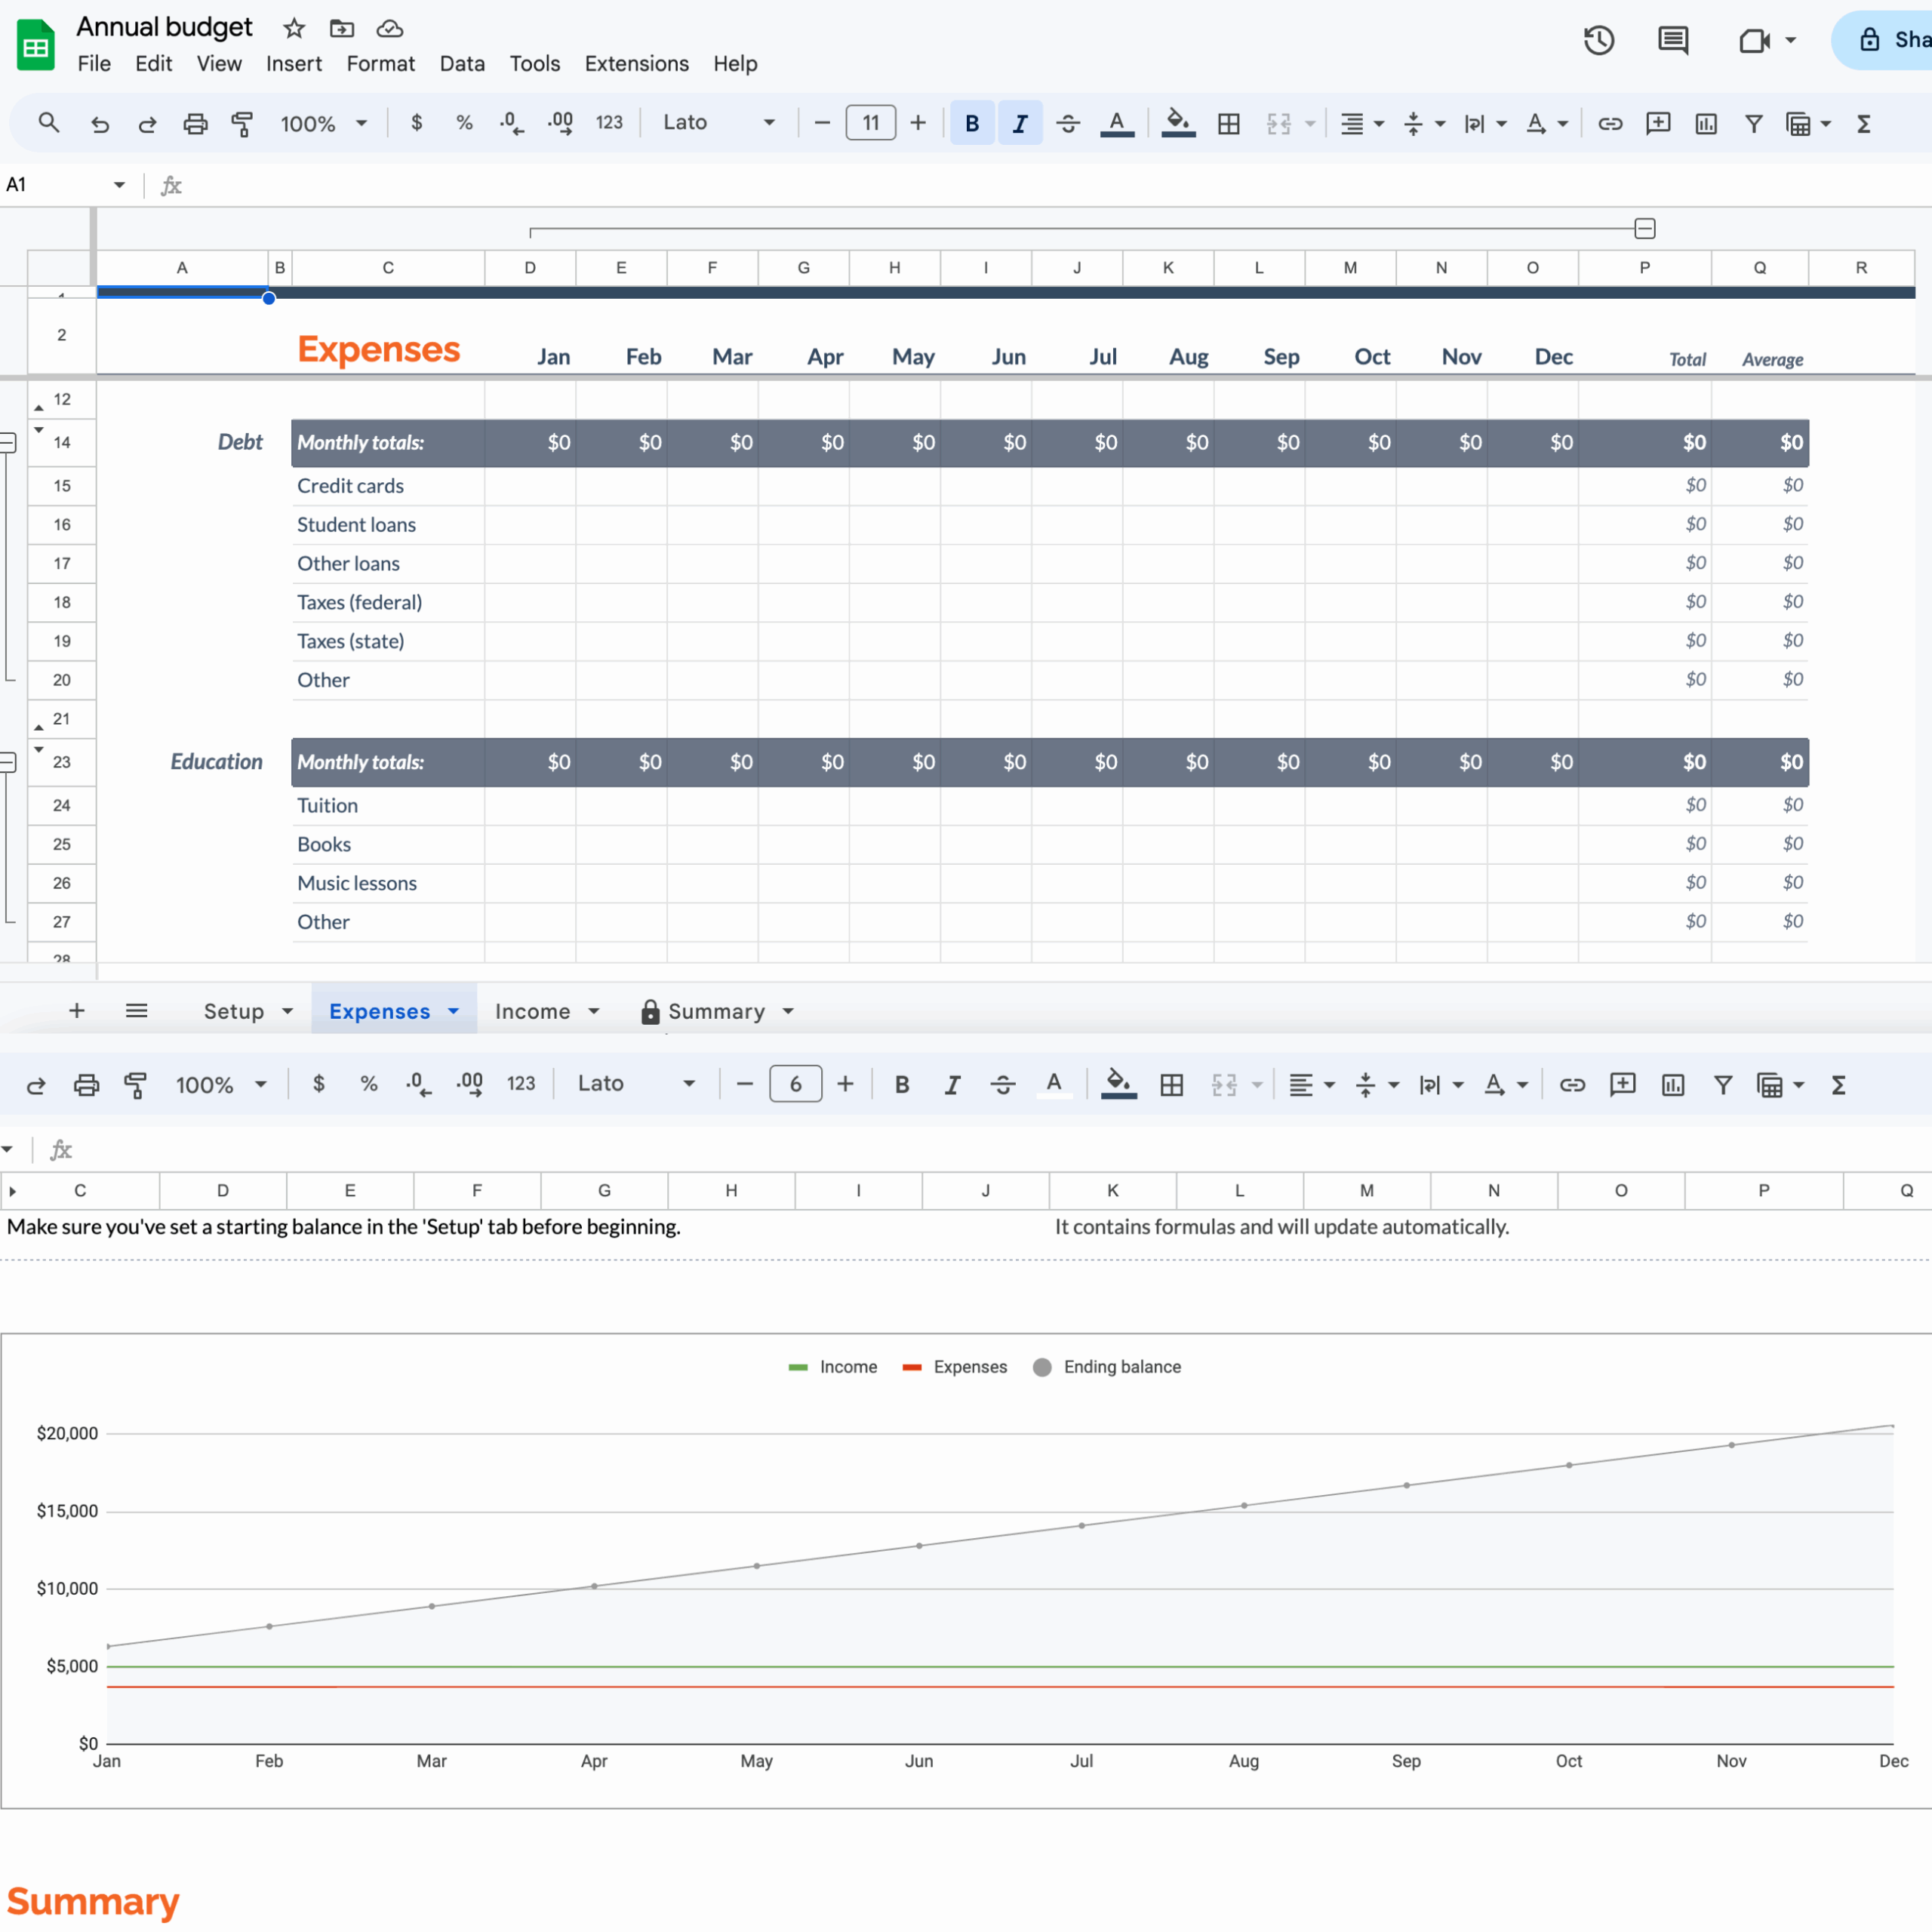
Task: Click the paint format icon in top toolbar
Action: point(242,124)
